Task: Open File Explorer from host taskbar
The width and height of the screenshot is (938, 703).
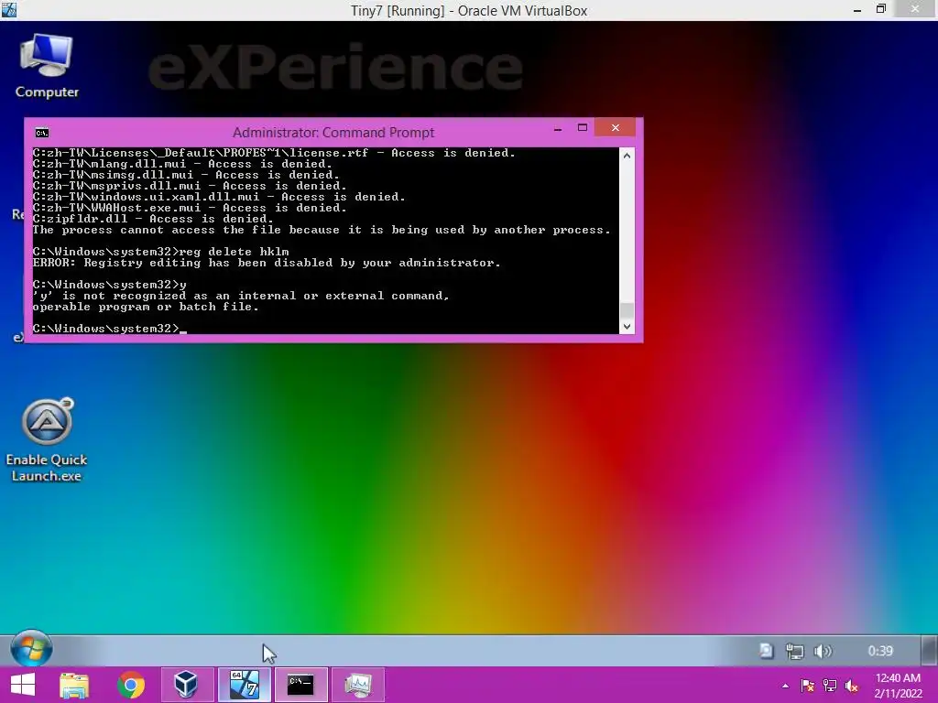Action: click(x=74, y=685)
